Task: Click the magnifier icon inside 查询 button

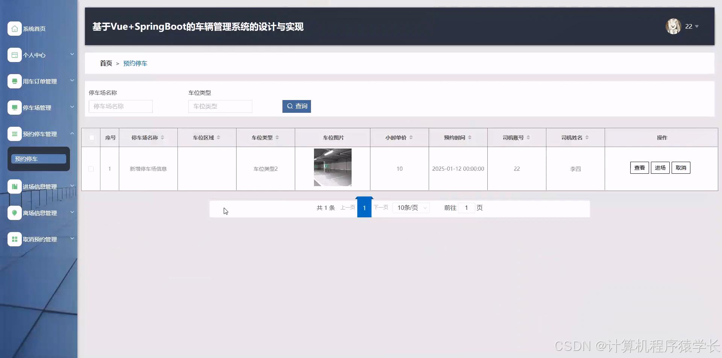Action: pyautogui.click(x=289, y=106)
